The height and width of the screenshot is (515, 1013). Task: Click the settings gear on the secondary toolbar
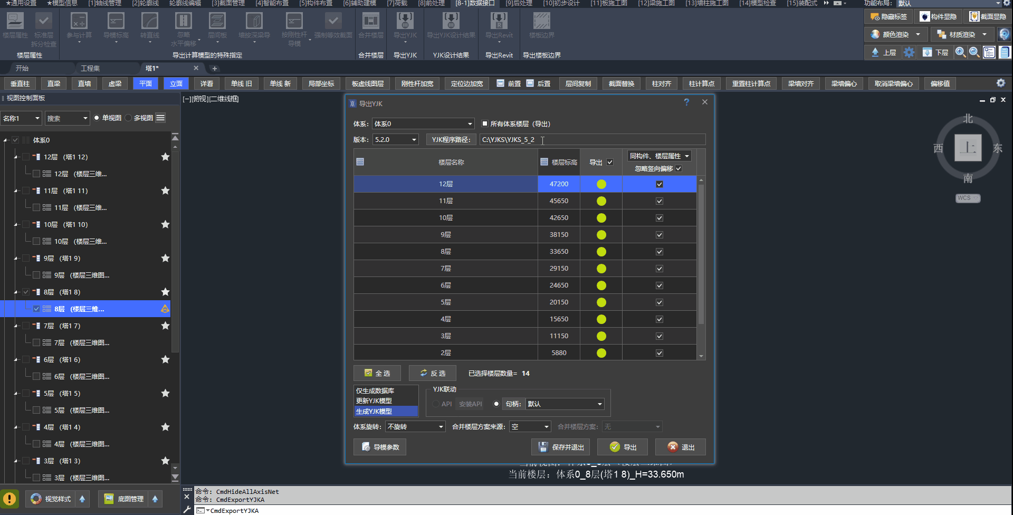1000,83
